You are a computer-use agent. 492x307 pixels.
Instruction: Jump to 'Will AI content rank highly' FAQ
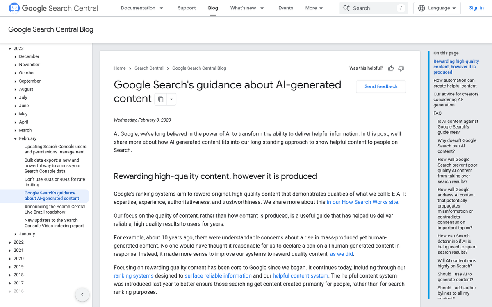click(x=457, y=263)
